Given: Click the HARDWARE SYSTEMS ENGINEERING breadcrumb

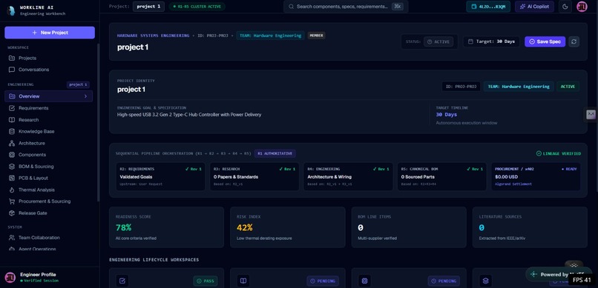Looking at the screenshot, I should pos(153,36).
